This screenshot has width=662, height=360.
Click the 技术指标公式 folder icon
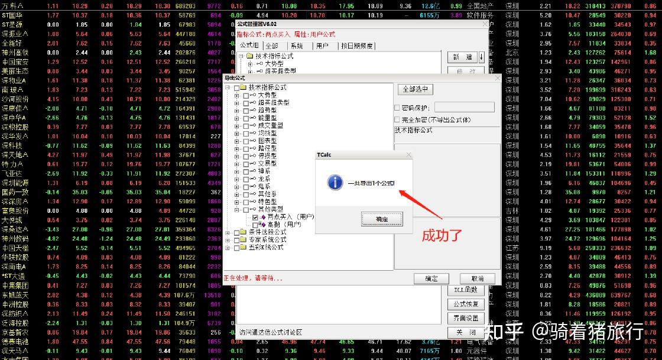[x=242, y=87]
